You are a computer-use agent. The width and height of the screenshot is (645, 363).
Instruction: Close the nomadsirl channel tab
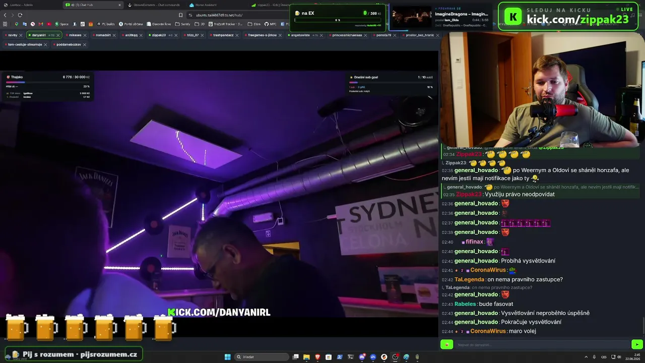(115, 35)
